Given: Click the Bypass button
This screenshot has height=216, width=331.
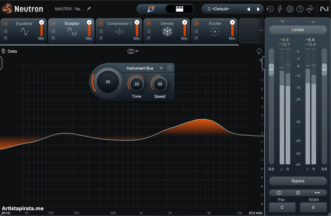Looking at the screenshot, I should pos(297,181).
